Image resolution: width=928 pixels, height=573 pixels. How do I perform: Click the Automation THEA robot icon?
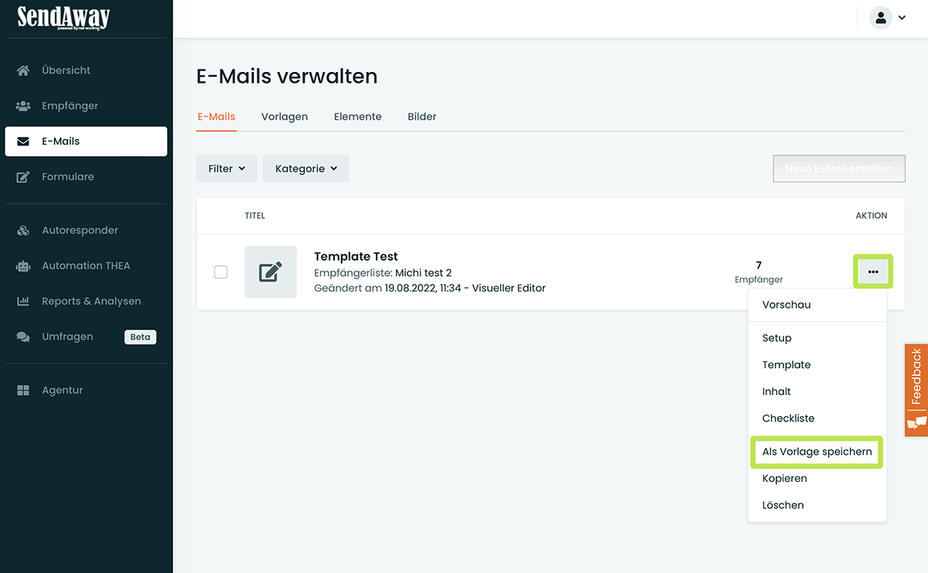pyautogui.click(x=23, y=266)
